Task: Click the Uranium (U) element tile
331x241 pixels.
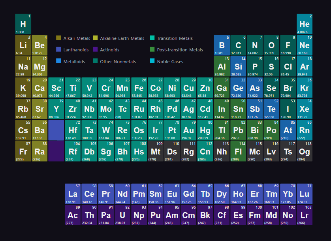Action: pyautogui.click(x=122, y=215)
